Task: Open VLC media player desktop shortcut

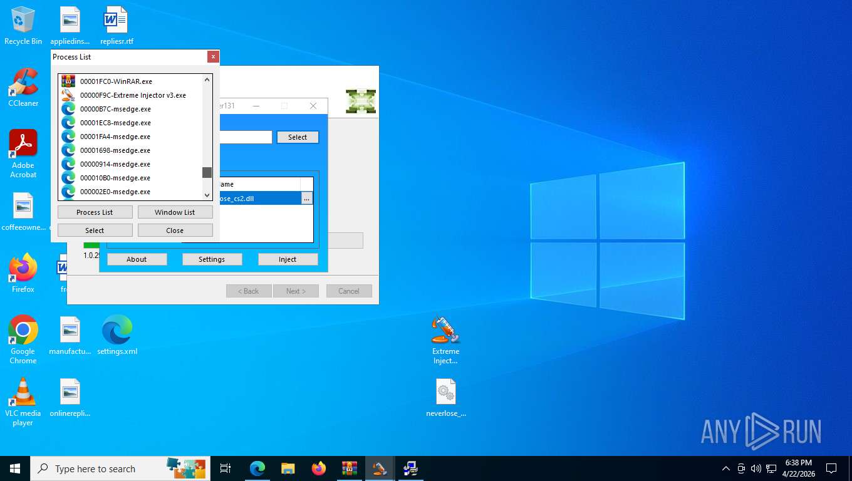Action: tap(23, 402)
